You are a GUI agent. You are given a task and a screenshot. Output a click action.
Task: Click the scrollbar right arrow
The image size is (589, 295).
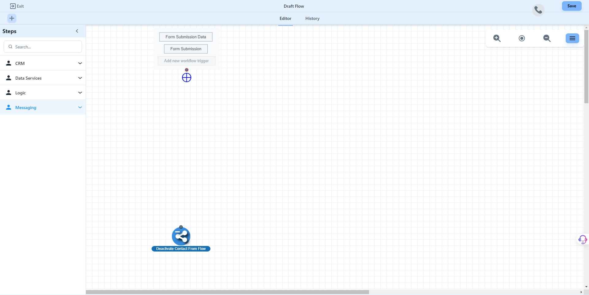point(581,292)
